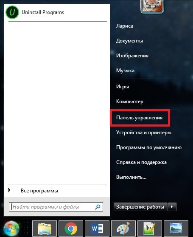193x237 pixels.
Task: Open Справка и поддержка
Action: pyautogui.click(x=141, y=162)
